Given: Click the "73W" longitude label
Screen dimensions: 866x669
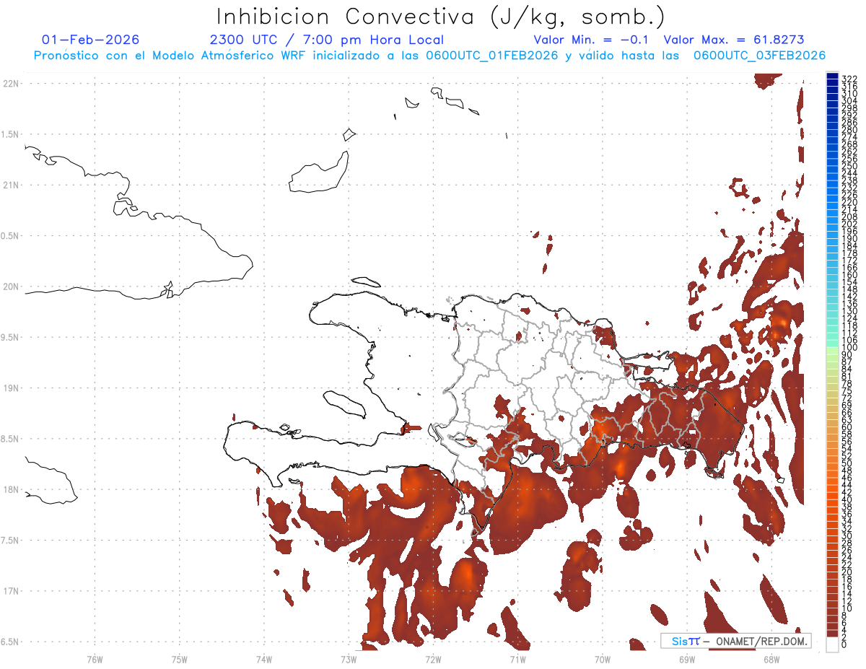Looking at the screenshot, I should point(349,659).
